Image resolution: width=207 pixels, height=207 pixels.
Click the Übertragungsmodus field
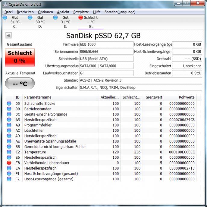coord(106,66)
